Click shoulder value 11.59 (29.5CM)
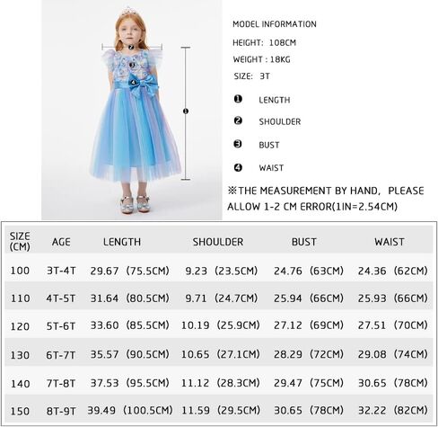 pos(221,410)
